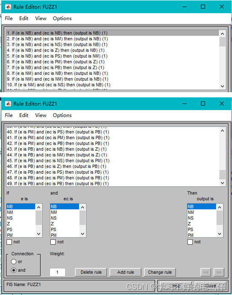This screenshot has height=295, width=232.
Task: Select the 'or' connection radio button
Action: coord(14,262)
